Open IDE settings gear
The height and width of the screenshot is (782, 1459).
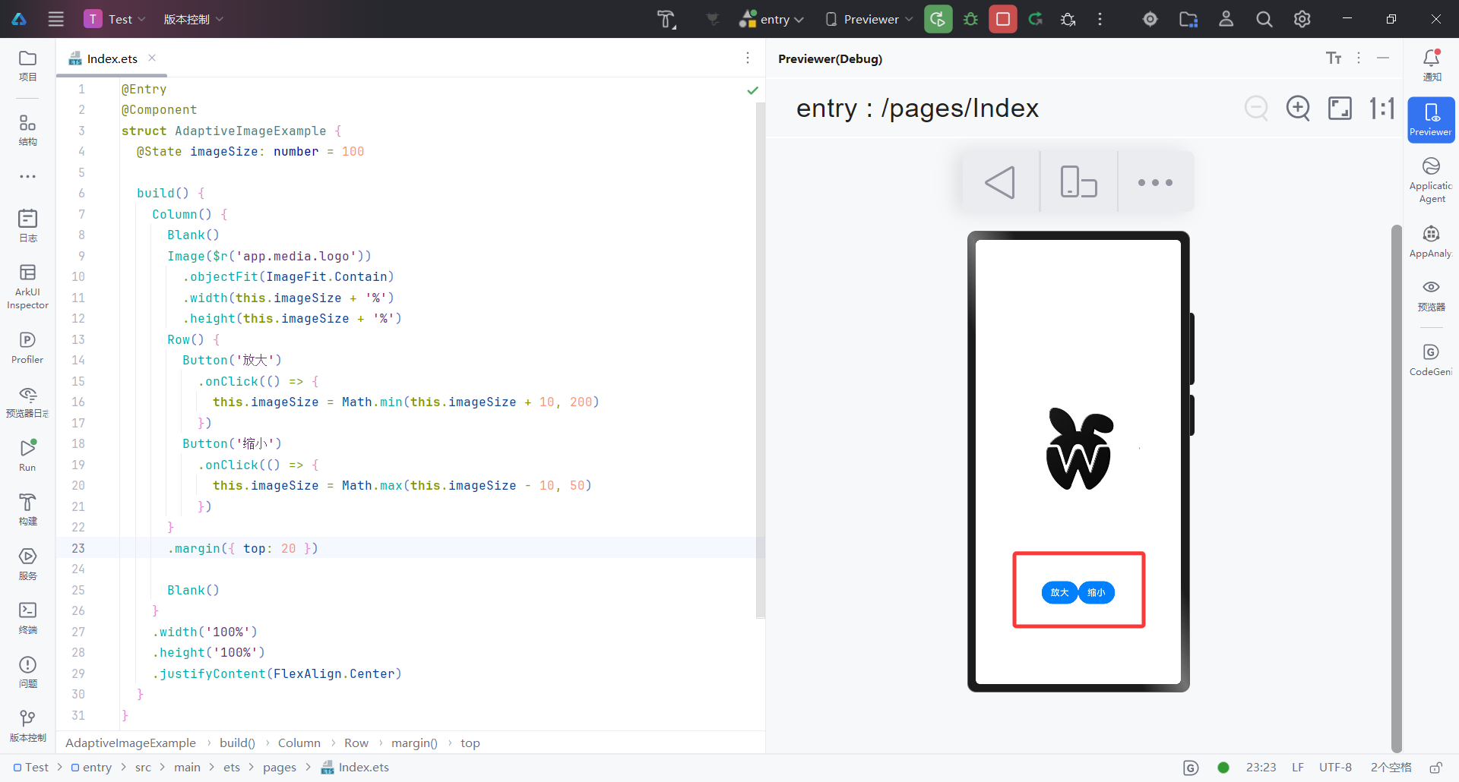[1302, 19]
